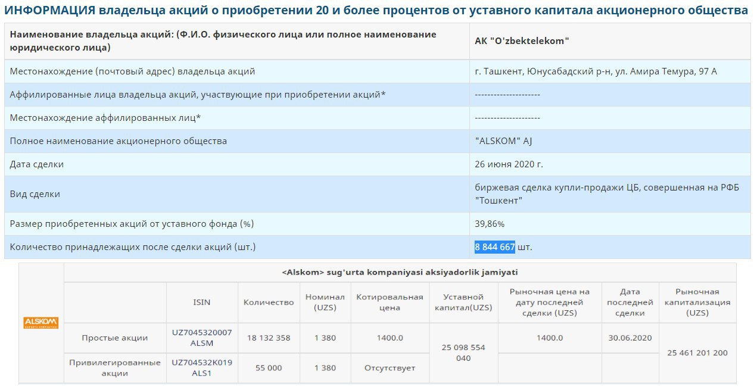Viewport: 754px width, 387px height.
Task: Click the АК "O'zbektelekom" owner name
Action: (x=522, y=41)
